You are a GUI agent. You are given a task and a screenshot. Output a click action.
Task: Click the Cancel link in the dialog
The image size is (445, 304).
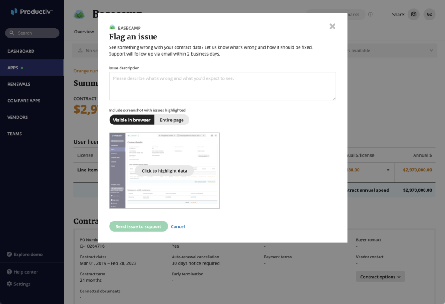coord(178,226)
